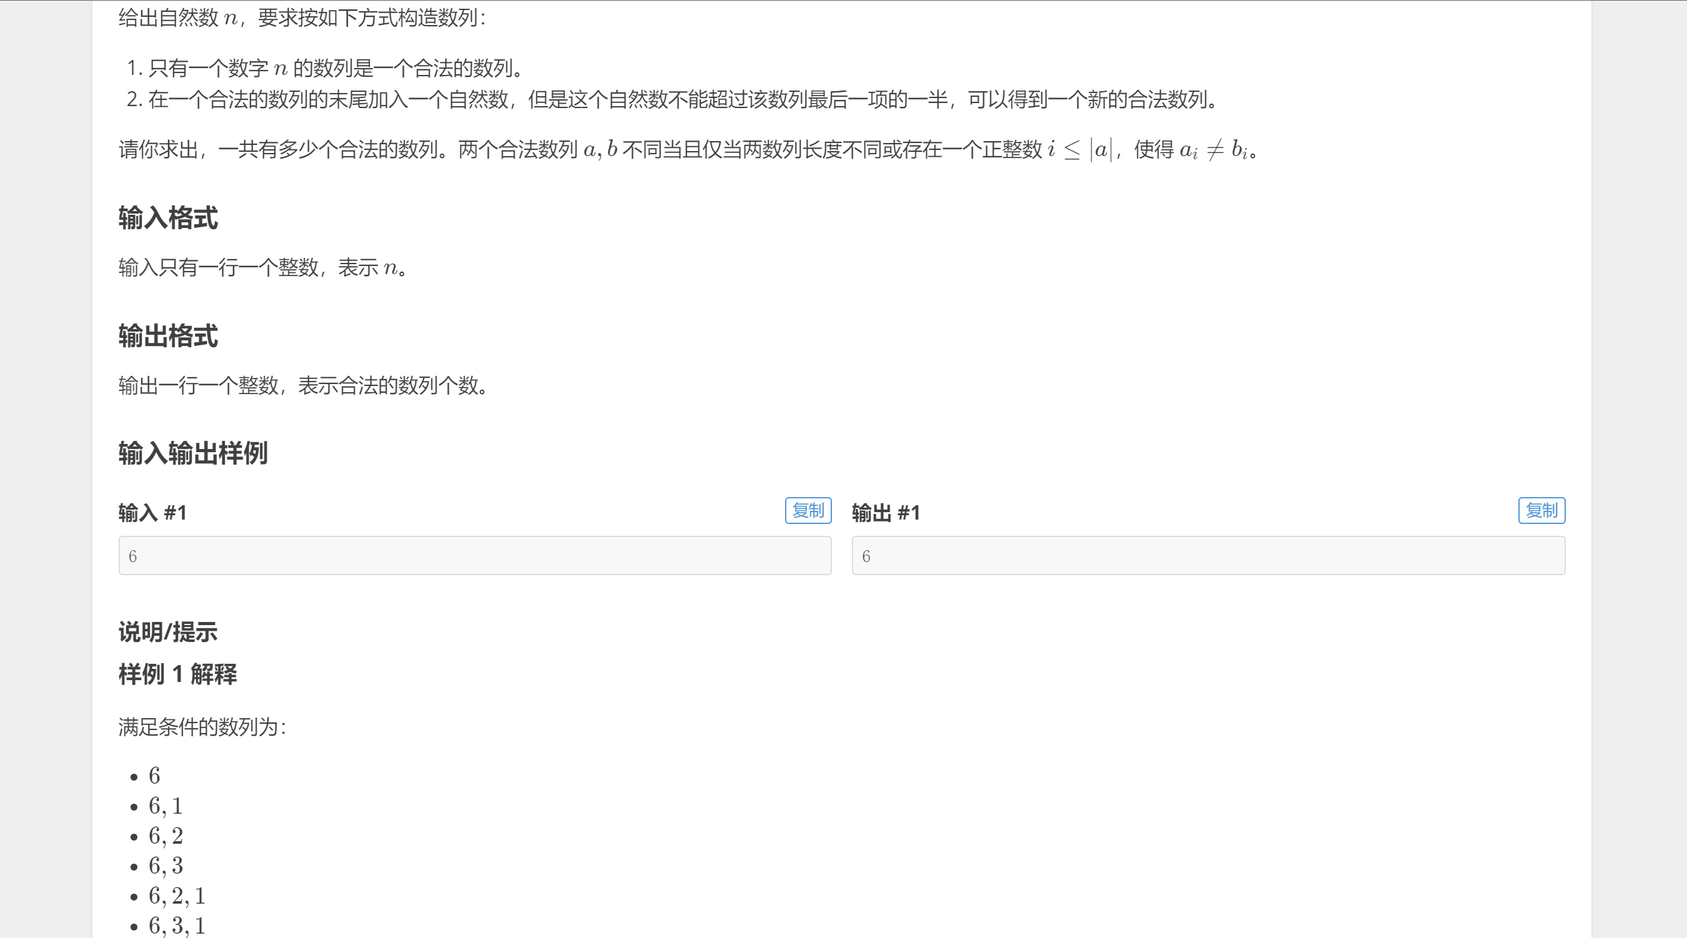Copy sample output #1 with 复制 button
This screenshot has width=1687, height=938.
coord(1541,510)
